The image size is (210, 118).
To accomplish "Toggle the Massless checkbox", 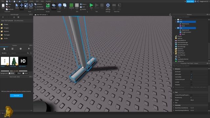I will point(191,85).
